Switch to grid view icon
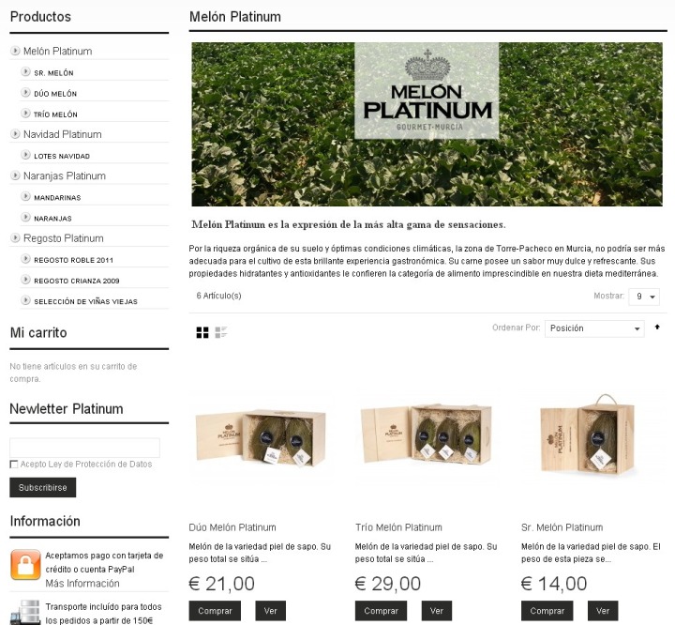This screenshot has width=675, height=625. click(x=202, y=332)
